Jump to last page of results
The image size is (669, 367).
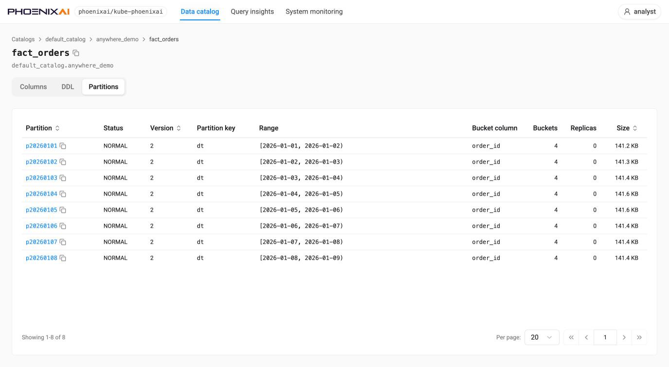point(639,337)
